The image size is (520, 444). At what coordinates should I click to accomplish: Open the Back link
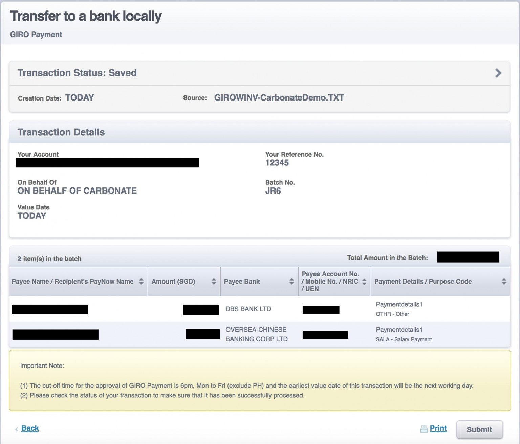pyautogui.click(x=30, y=428)
